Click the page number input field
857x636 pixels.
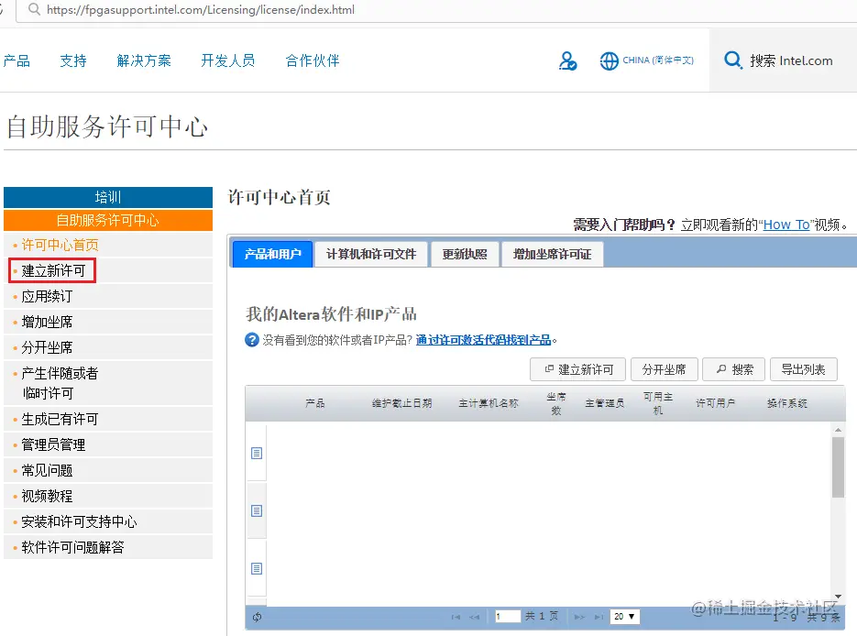pyautogui.click(x=508, y=617)
